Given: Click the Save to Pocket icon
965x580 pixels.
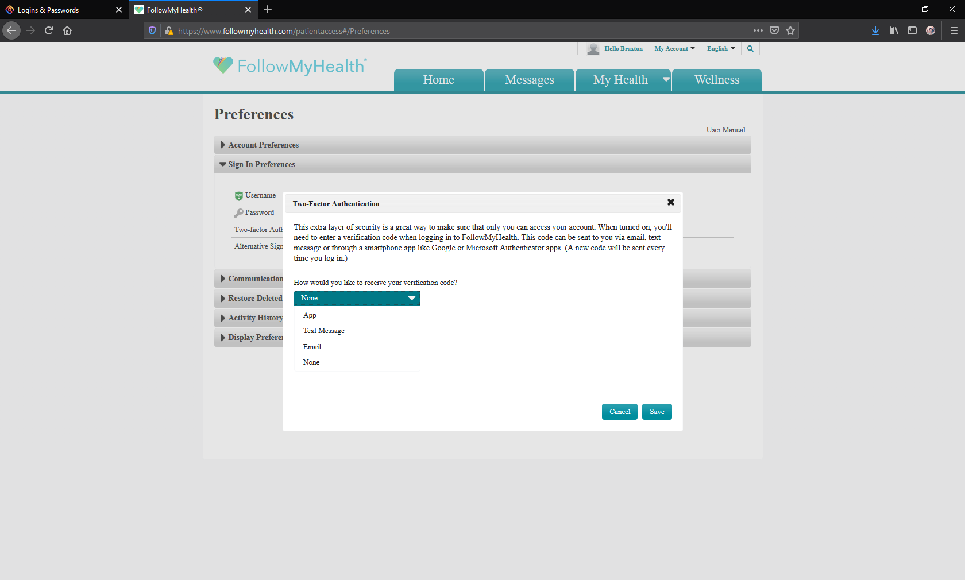Looking at the screenshot, I should pyautogui.click(x=774, y=31).
